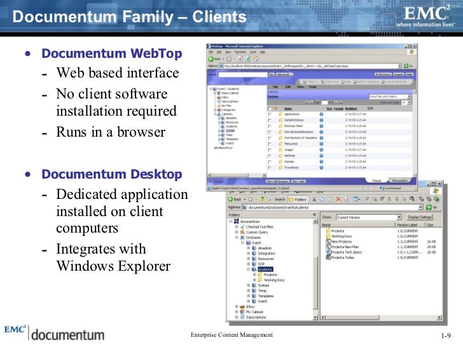
Task: Open items-per-page dropdown in WebTop
Action: (x=406, y=102)
